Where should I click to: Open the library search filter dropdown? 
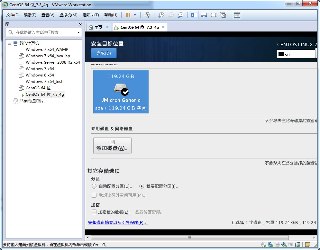coord(78,32)
